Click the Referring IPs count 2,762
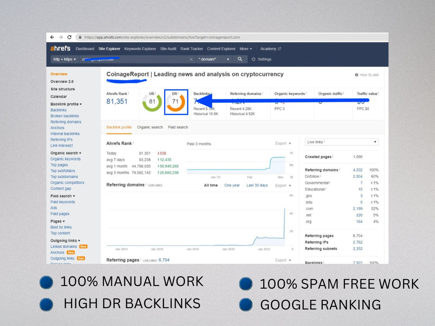 click(x=358, y=242)
